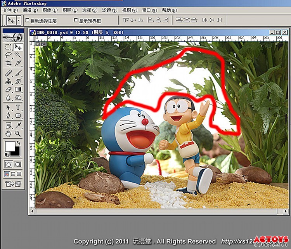
Task: Jump to ImageReady button
Action: [13, 184]
